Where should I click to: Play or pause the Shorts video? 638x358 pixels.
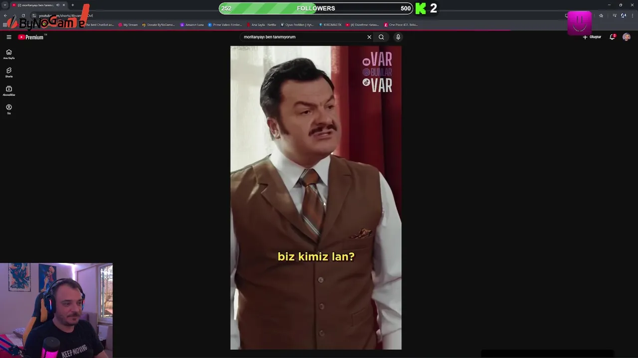pyautogui.click(x=316, y=198)
